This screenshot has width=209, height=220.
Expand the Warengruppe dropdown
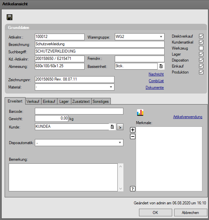click(x=161, y=37)
